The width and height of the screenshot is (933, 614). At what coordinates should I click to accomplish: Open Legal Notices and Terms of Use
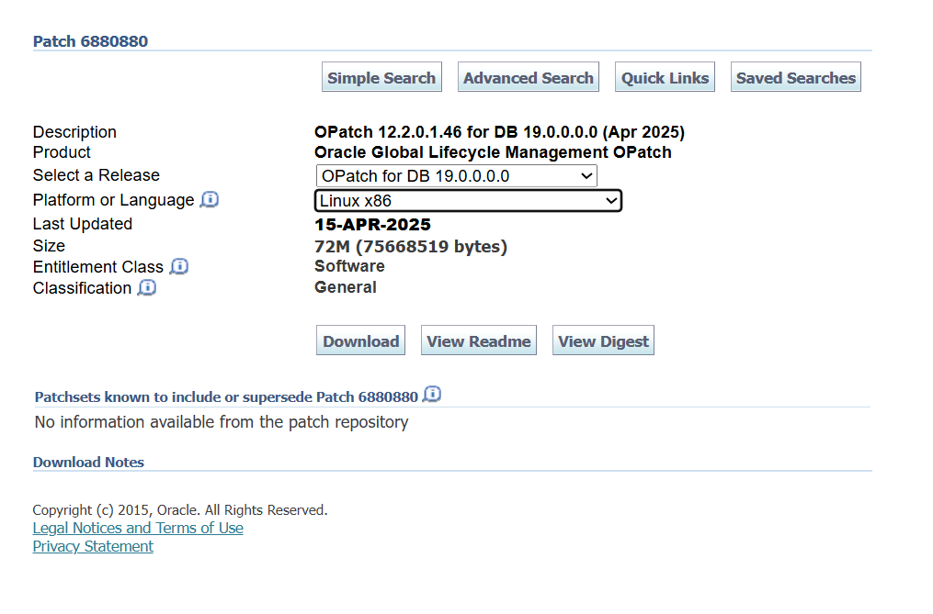[138, 528]
